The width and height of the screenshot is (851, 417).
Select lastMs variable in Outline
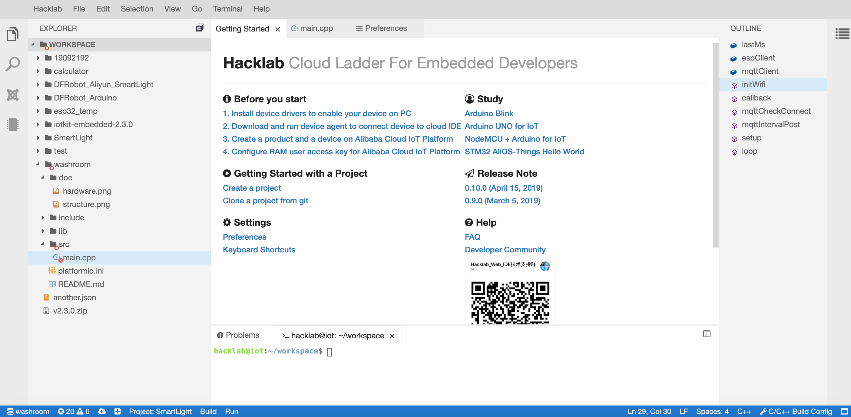point(773,44)
